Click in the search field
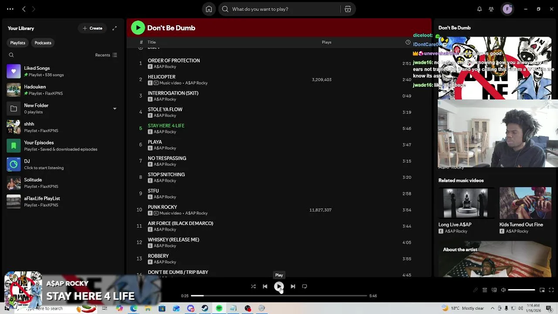 [x=279, y=9]
